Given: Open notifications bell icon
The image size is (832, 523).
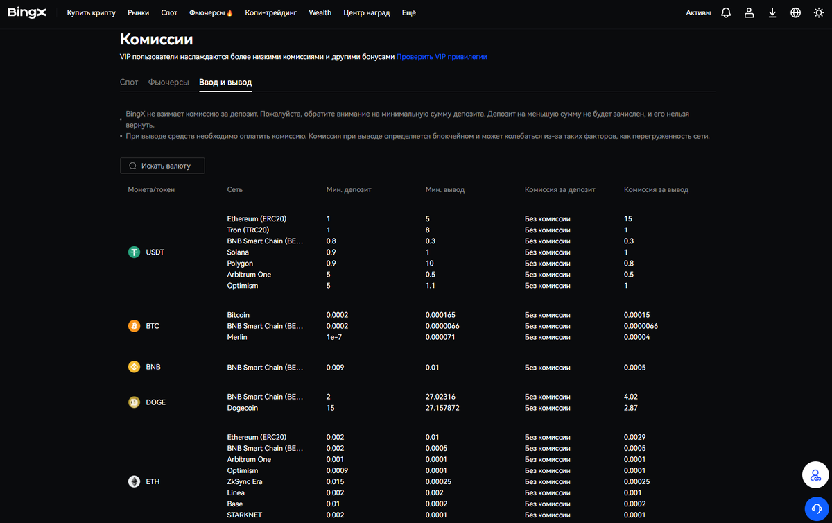Looking at the screenshot, I should [726, 12].
